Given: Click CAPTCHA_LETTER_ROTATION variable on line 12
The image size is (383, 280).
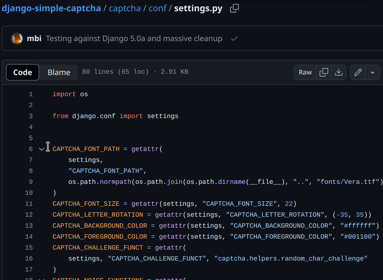Looking at the screenshot, I should click(98, 215).
